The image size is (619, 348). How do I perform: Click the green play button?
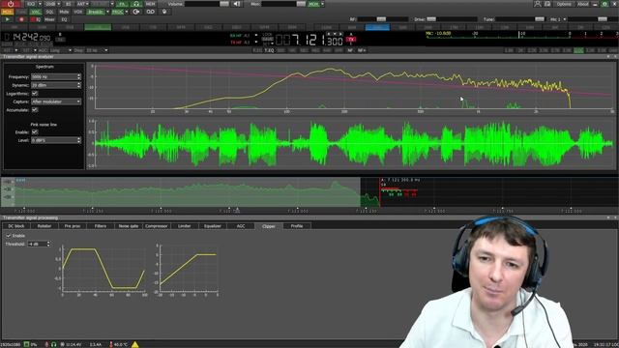pos(7,19)
